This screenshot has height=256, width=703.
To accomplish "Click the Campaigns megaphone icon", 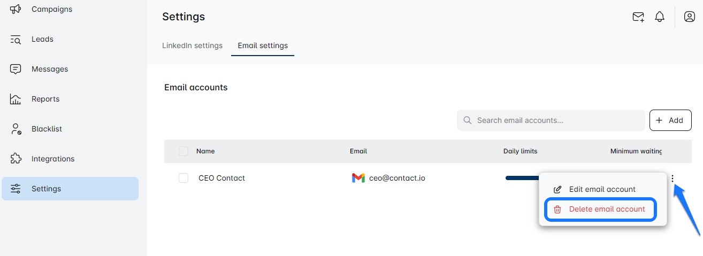I will (x=16, y=9).
